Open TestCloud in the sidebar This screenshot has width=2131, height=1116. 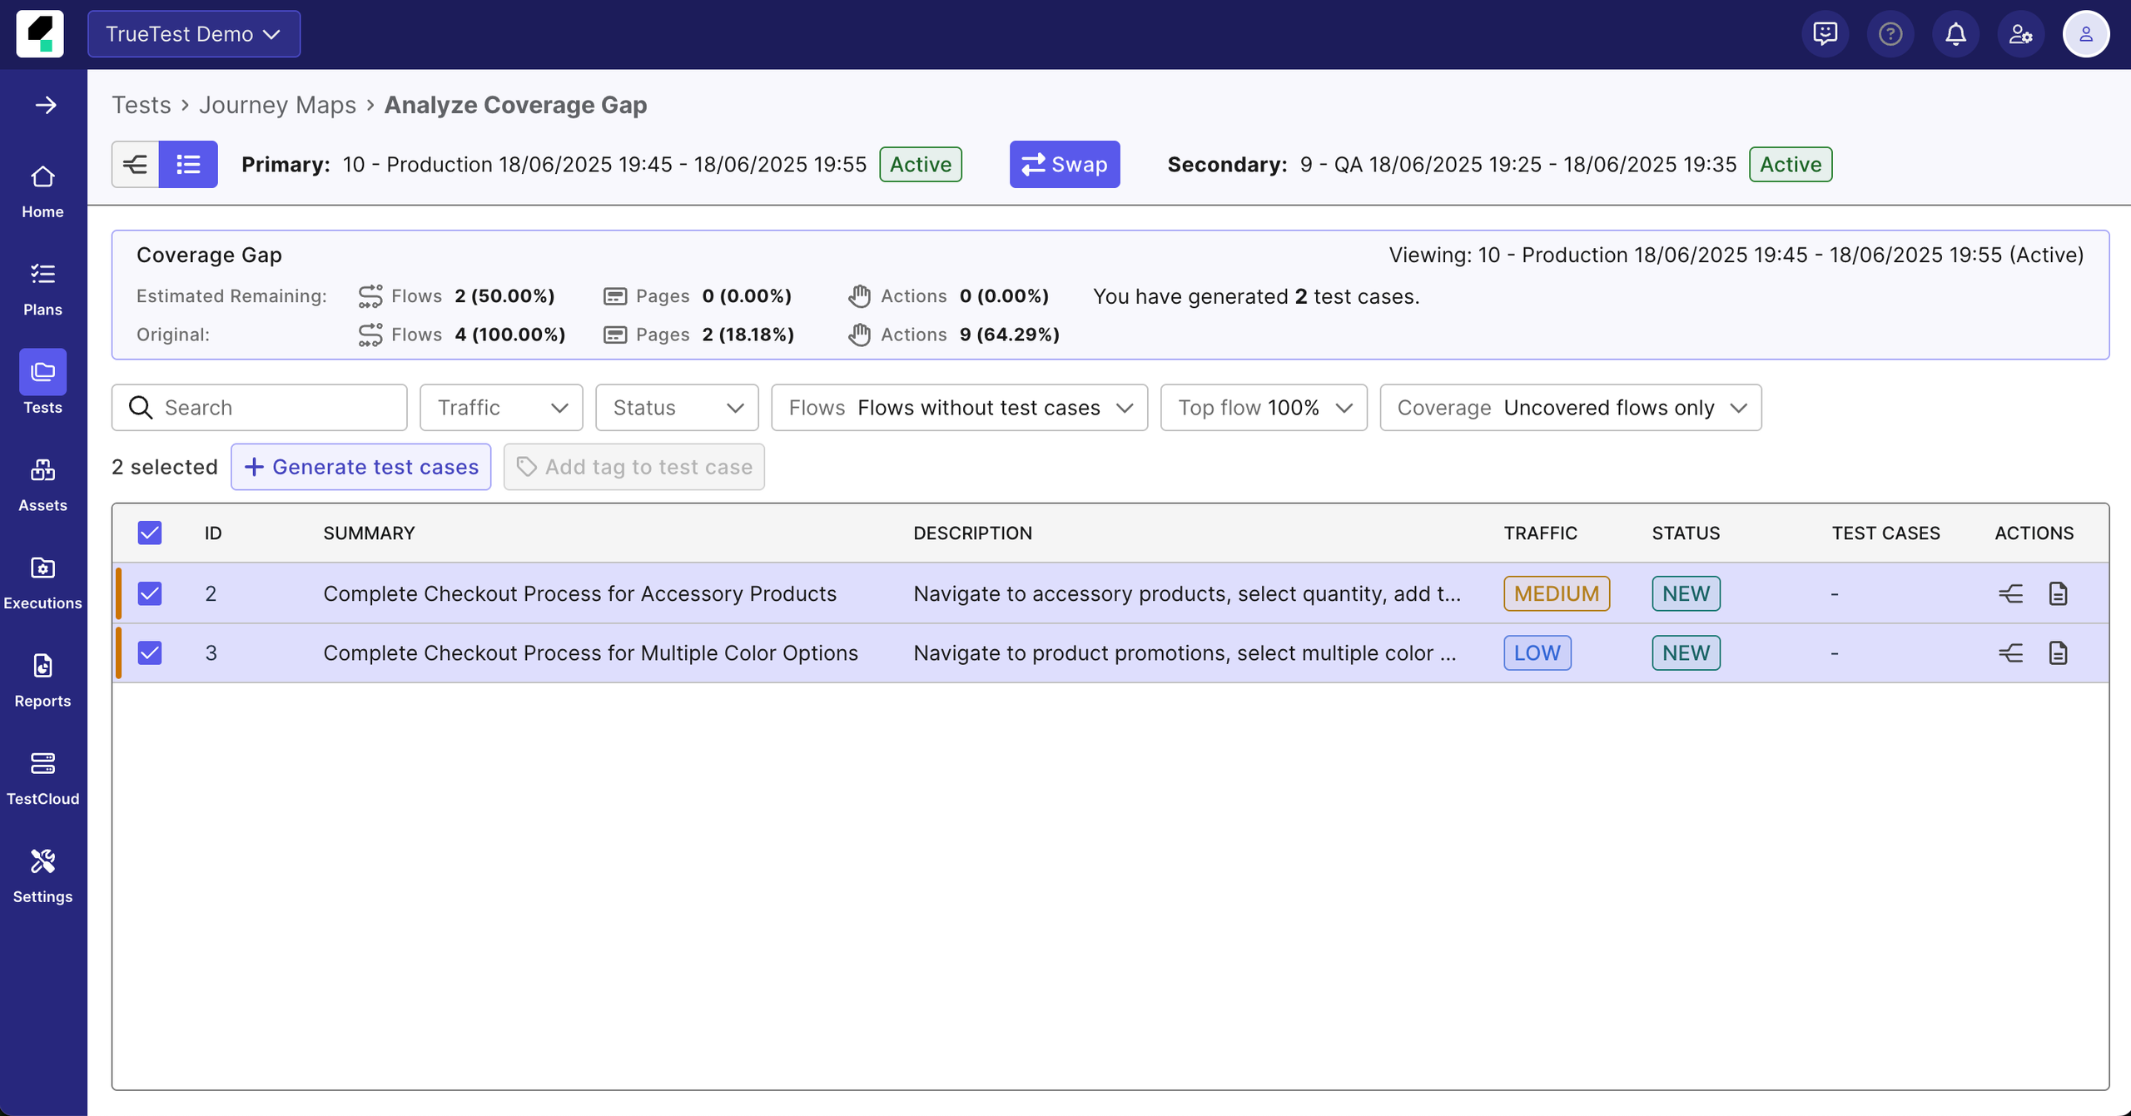pos(42,779)
